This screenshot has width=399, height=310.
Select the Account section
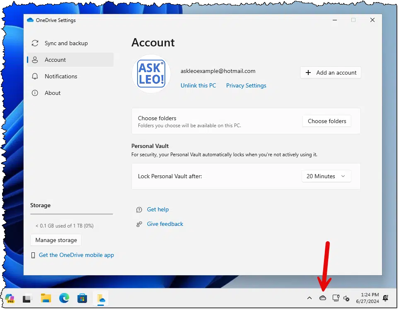(70, 60)
